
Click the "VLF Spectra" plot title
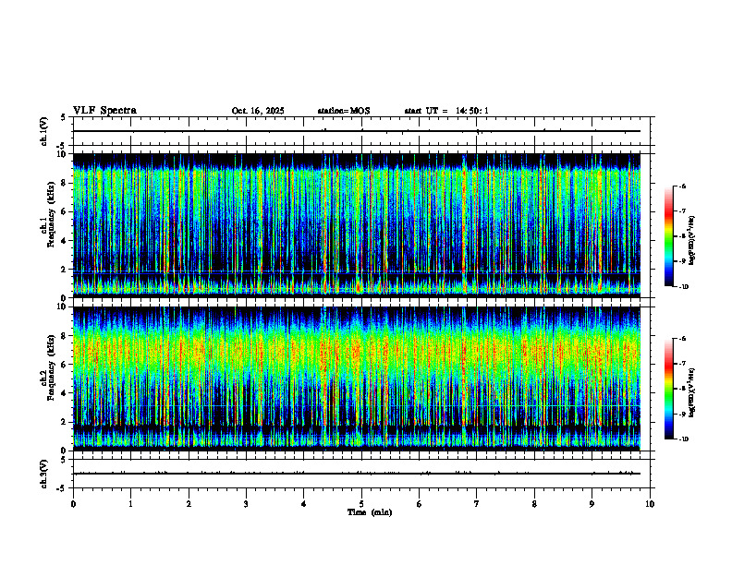104,111
